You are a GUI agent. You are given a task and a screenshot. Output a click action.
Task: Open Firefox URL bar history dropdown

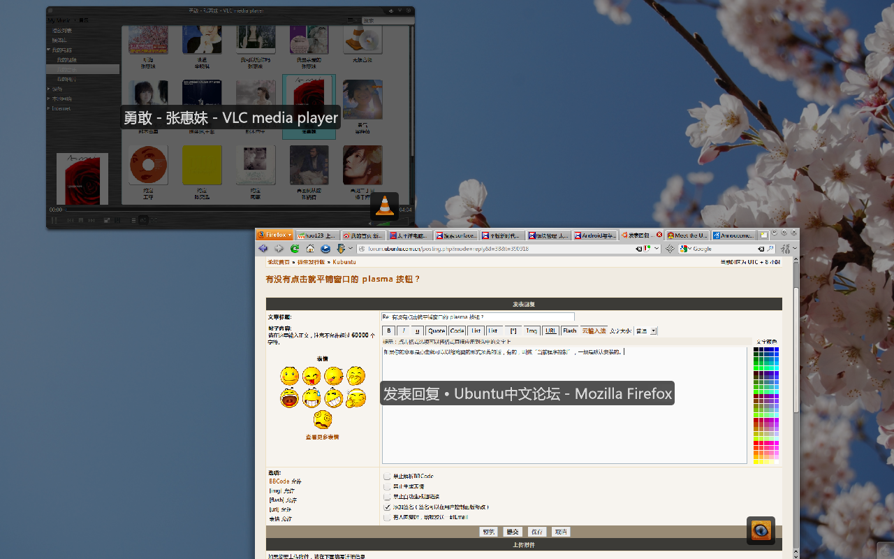[x=657, y=249]
